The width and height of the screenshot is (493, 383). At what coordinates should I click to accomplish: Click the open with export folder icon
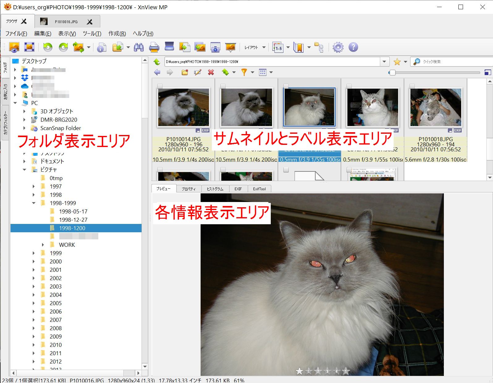(x=118, y=47)
